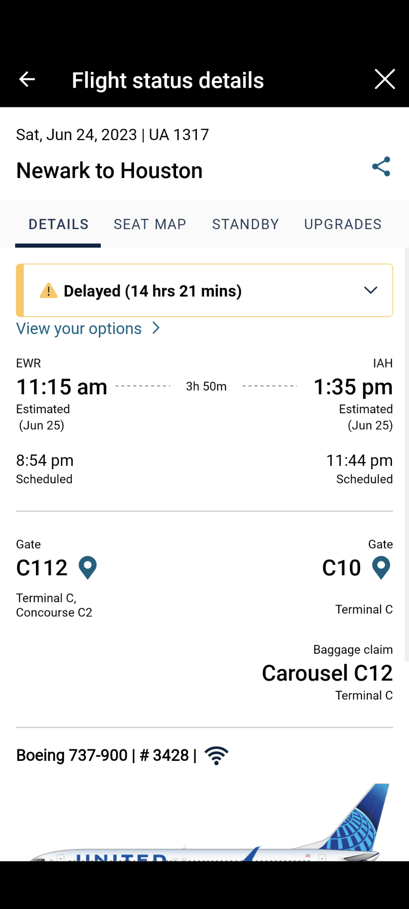Close the flight status details screen
The height and width of the screenshot is (909, 409).
pos(384,79)
